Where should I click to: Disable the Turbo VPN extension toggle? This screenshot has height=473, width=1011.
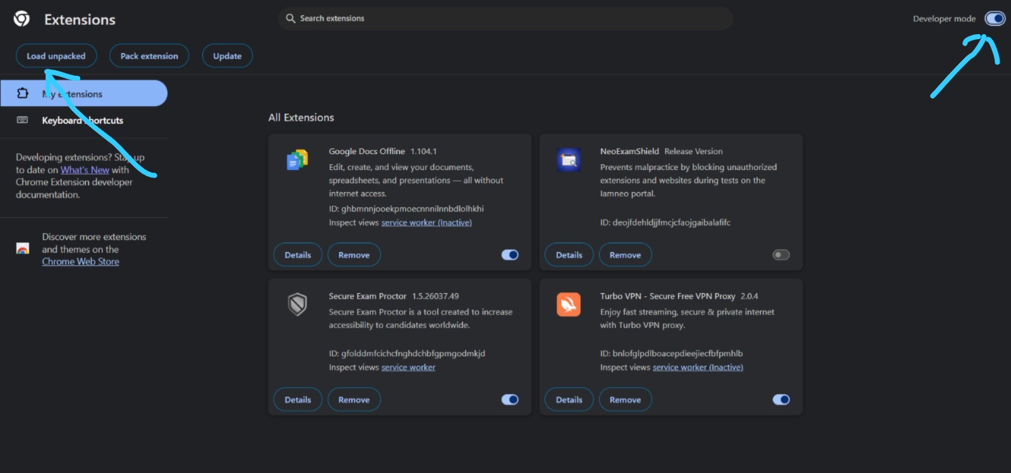[x=781, y=399]
